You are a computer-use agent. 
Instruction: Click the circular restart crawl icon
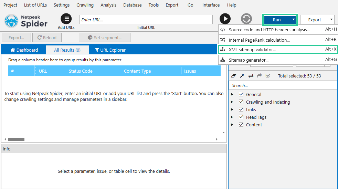[246, 19]
